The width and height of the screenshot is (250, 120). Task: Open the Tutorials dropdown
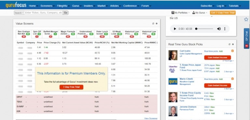pos(235,6)
